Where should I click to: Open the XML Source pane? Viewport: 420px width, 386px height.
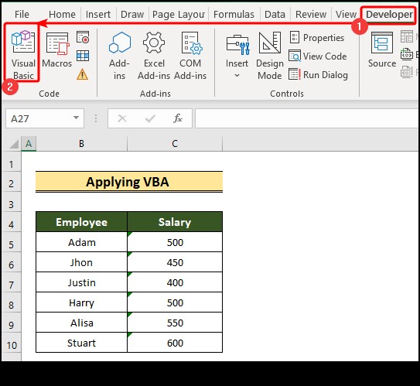(x=382, y=50)
